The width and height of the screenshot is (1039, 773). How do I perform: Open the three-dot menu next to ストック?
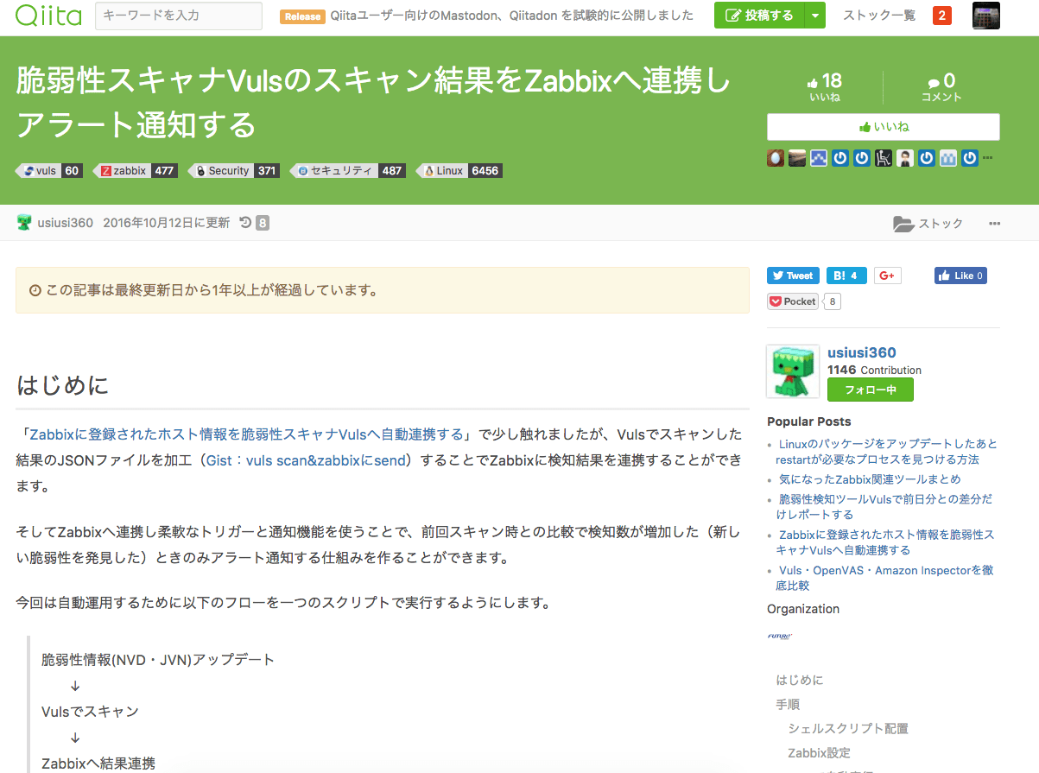(x=994, y=224)
